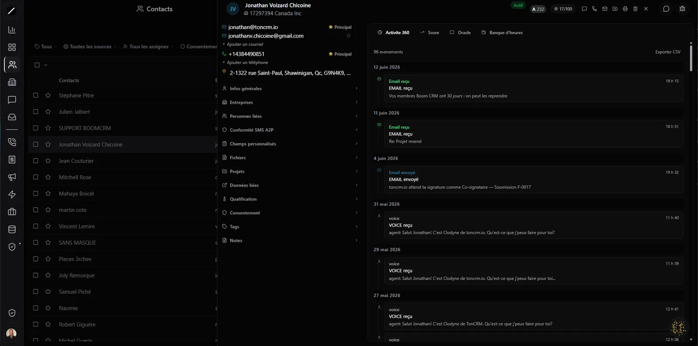
Task: Tick the checkbox for Stéphane Pitre
Action: pos(36,95)
